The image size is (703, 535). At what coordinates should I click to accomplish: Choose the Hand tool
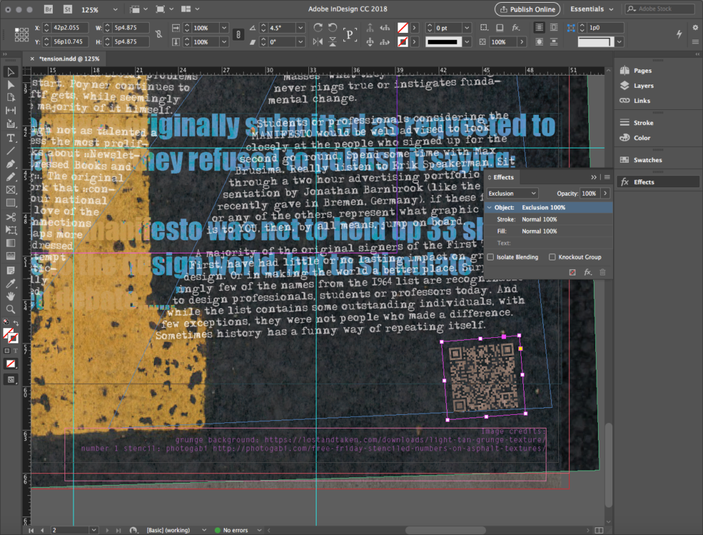pos(11,296)
